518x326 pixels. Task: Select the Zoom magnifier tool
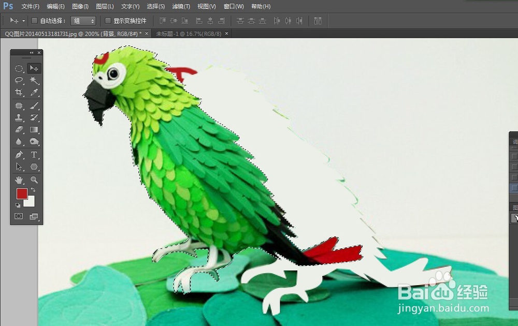(x=34, y=180)
